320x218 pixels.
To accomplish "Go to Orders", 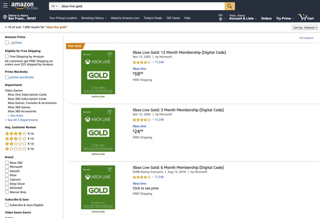I will coord(266,18).
